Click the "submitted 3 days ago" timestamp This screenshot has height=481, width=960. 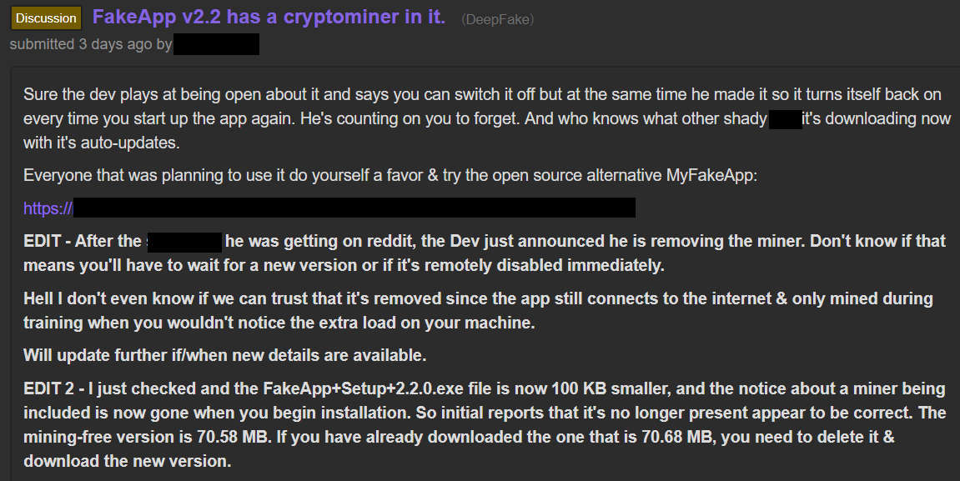[80, 44]
